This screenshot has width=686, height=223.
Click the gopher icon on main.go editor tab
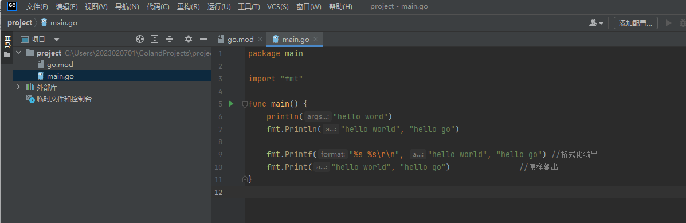(x=275, y=40)
